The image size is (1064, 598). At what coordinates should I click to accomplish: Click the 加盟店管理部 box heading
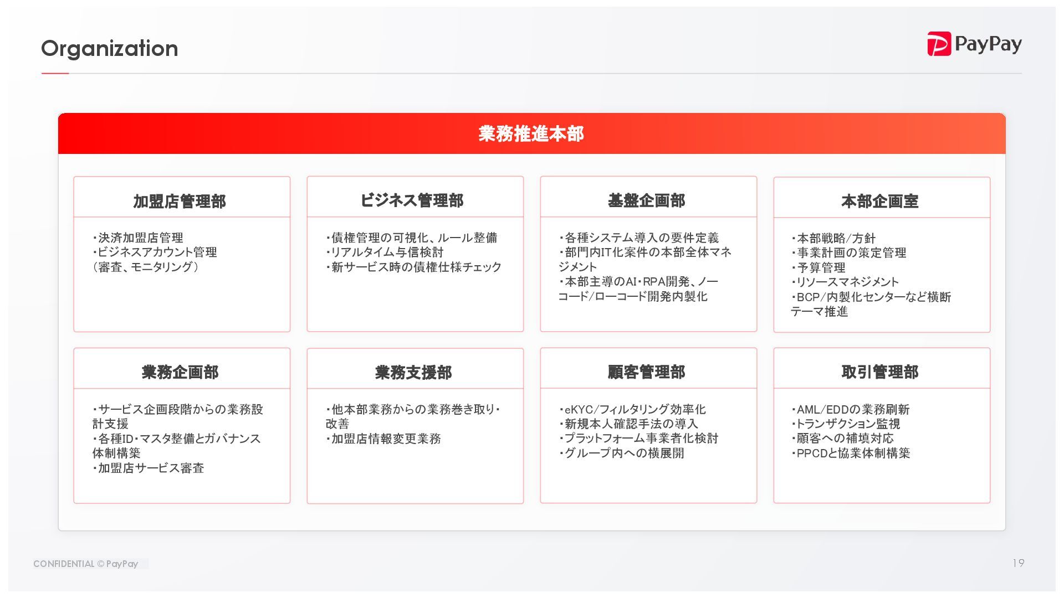[180, 201]
